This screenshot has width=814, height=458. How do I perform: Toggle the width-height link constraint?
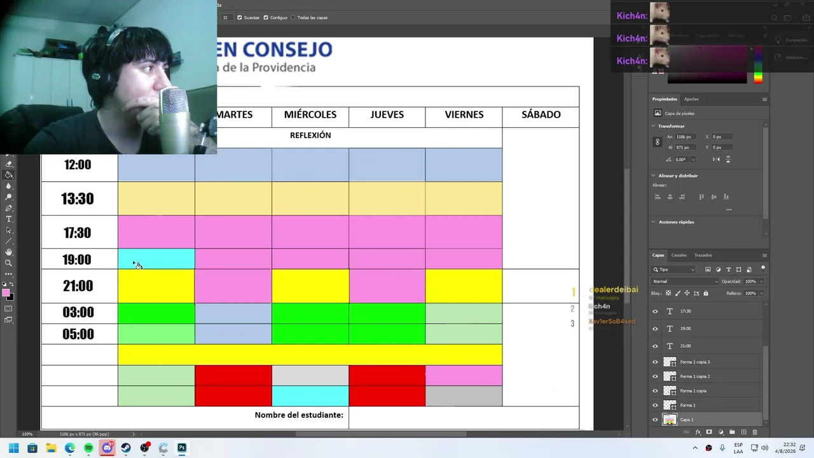(x=658, y=142)
